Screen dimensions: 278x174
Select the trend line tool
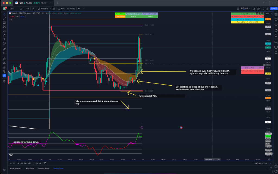coord(4,18)
